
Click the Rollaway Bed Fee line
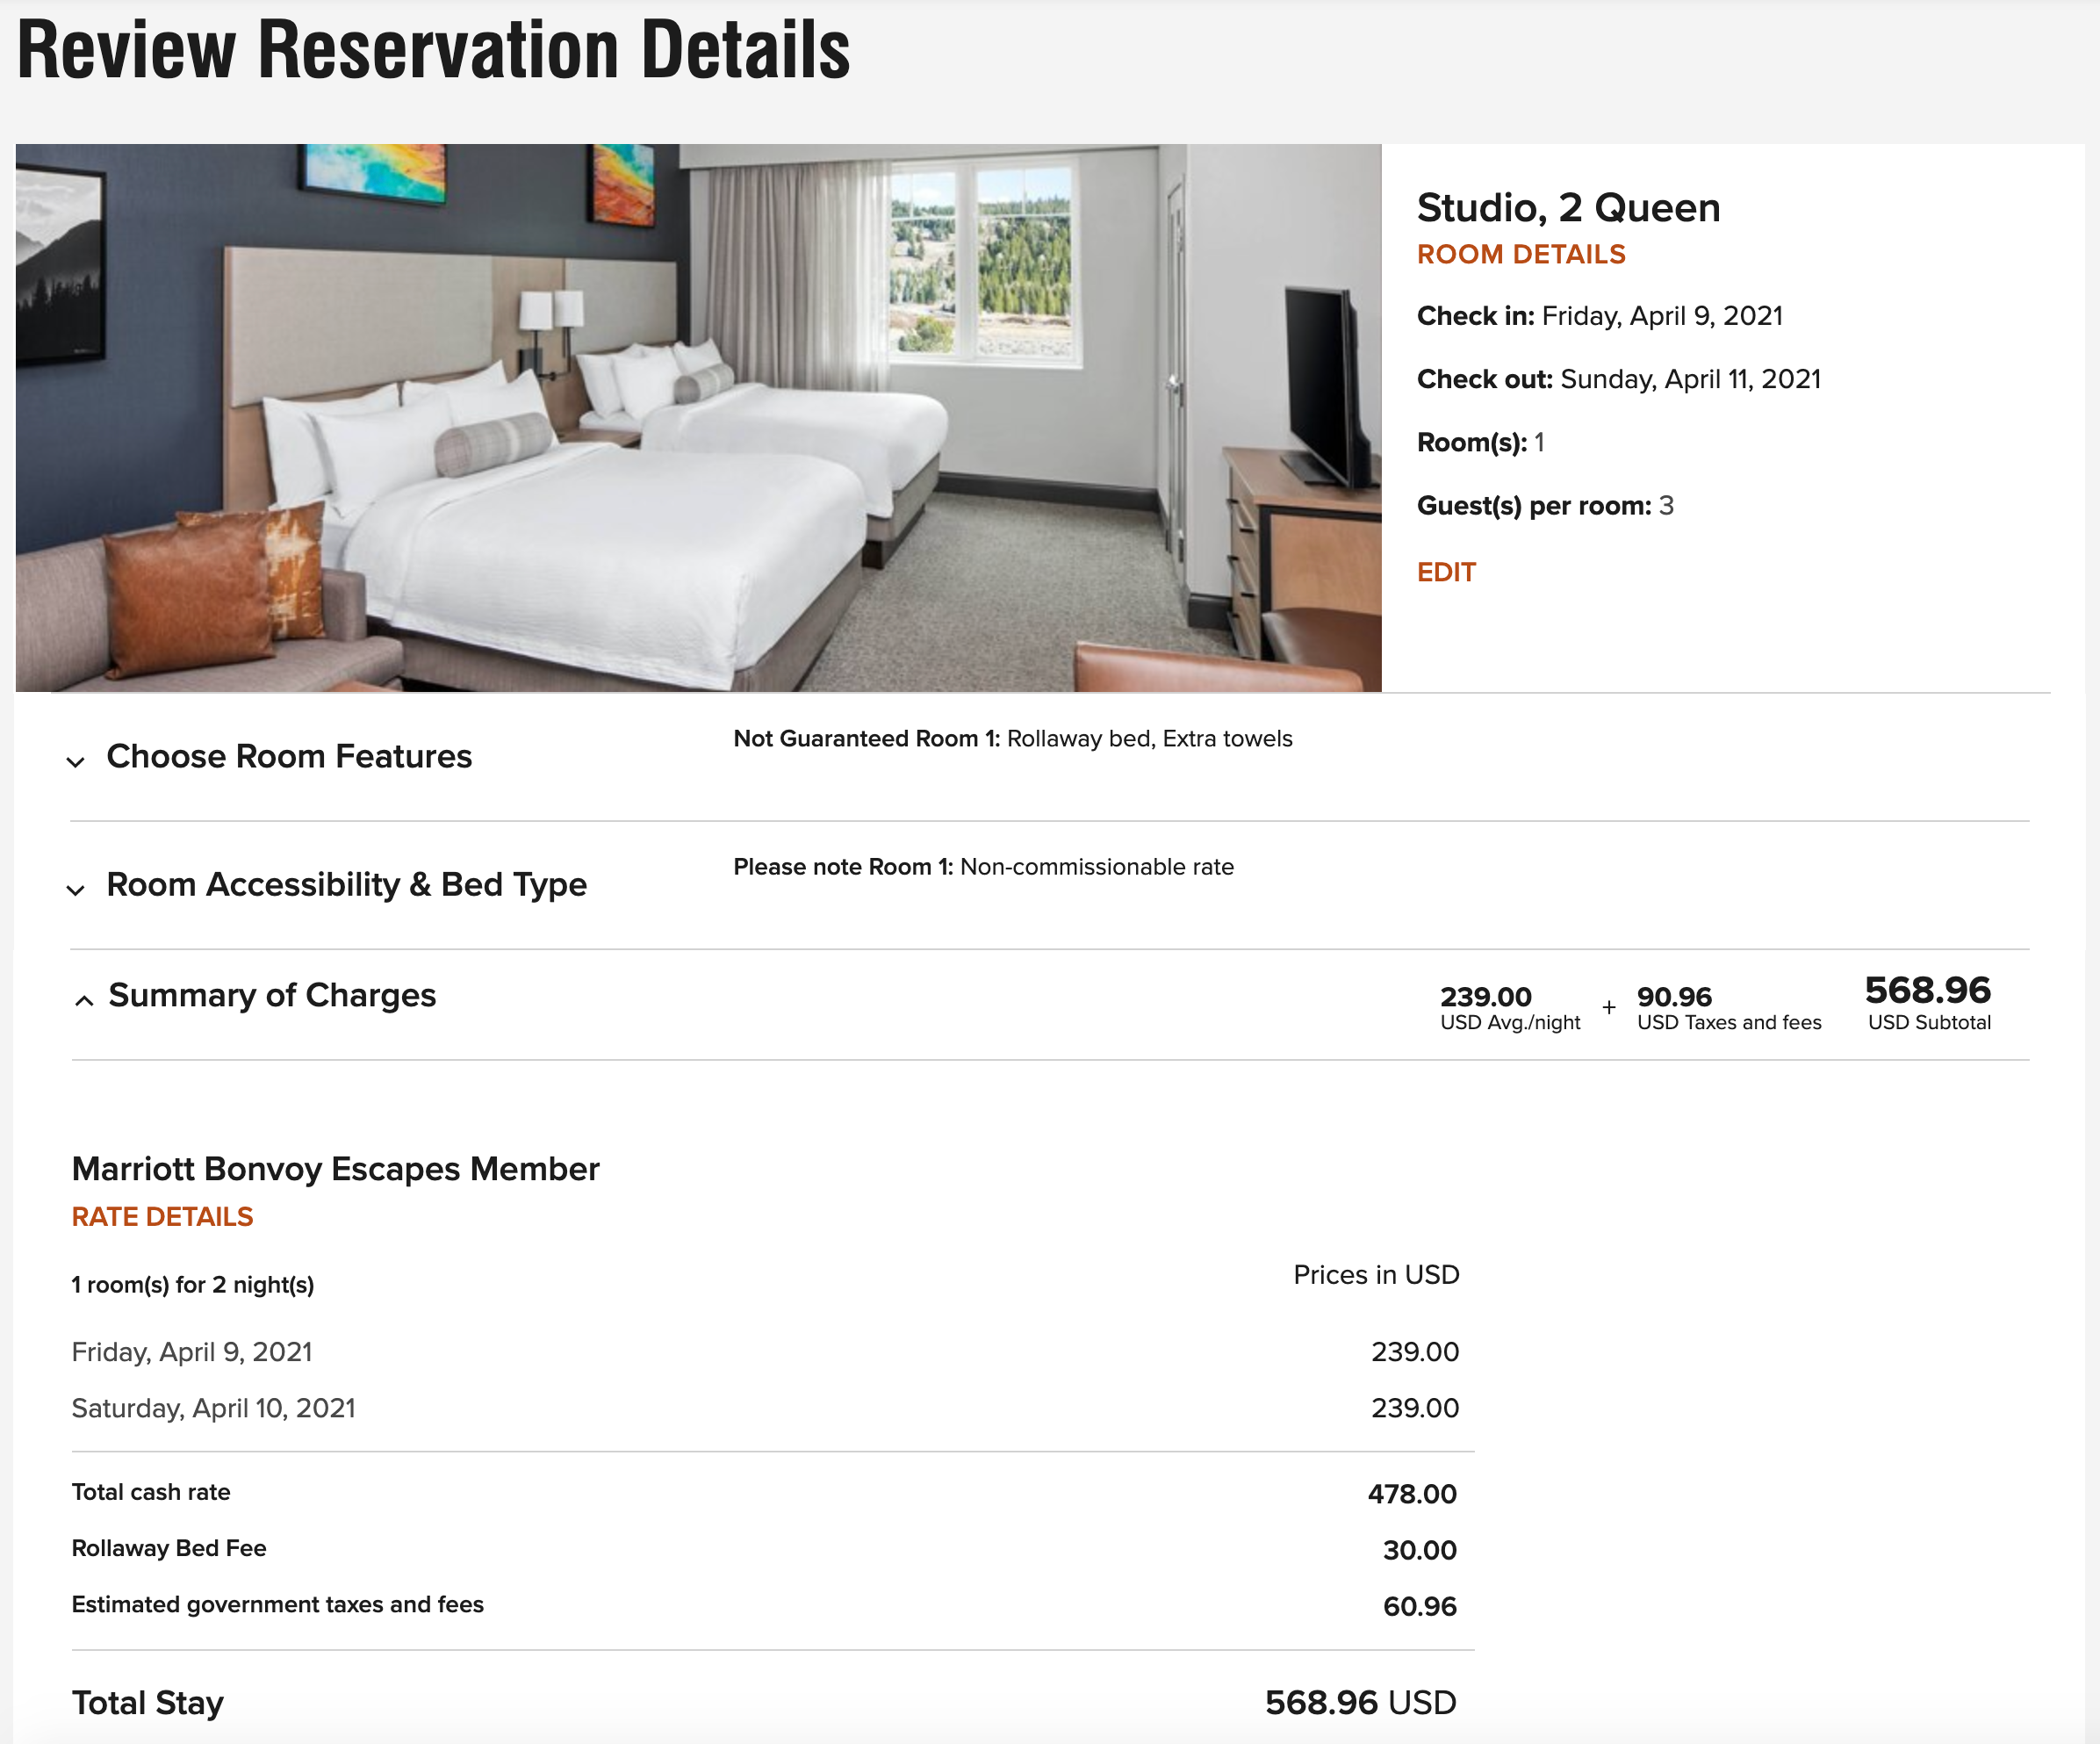point(169,1549)
